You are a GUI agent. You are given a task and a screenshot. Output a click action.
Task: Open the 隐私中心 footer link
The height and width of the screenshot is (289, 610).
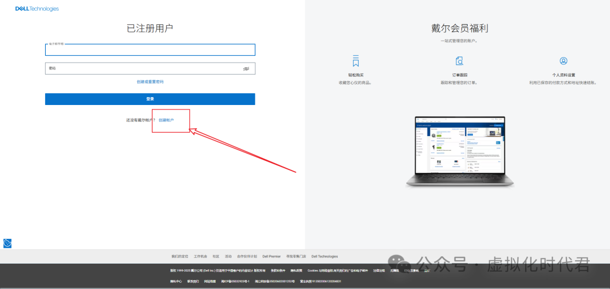tap(176, 281)
